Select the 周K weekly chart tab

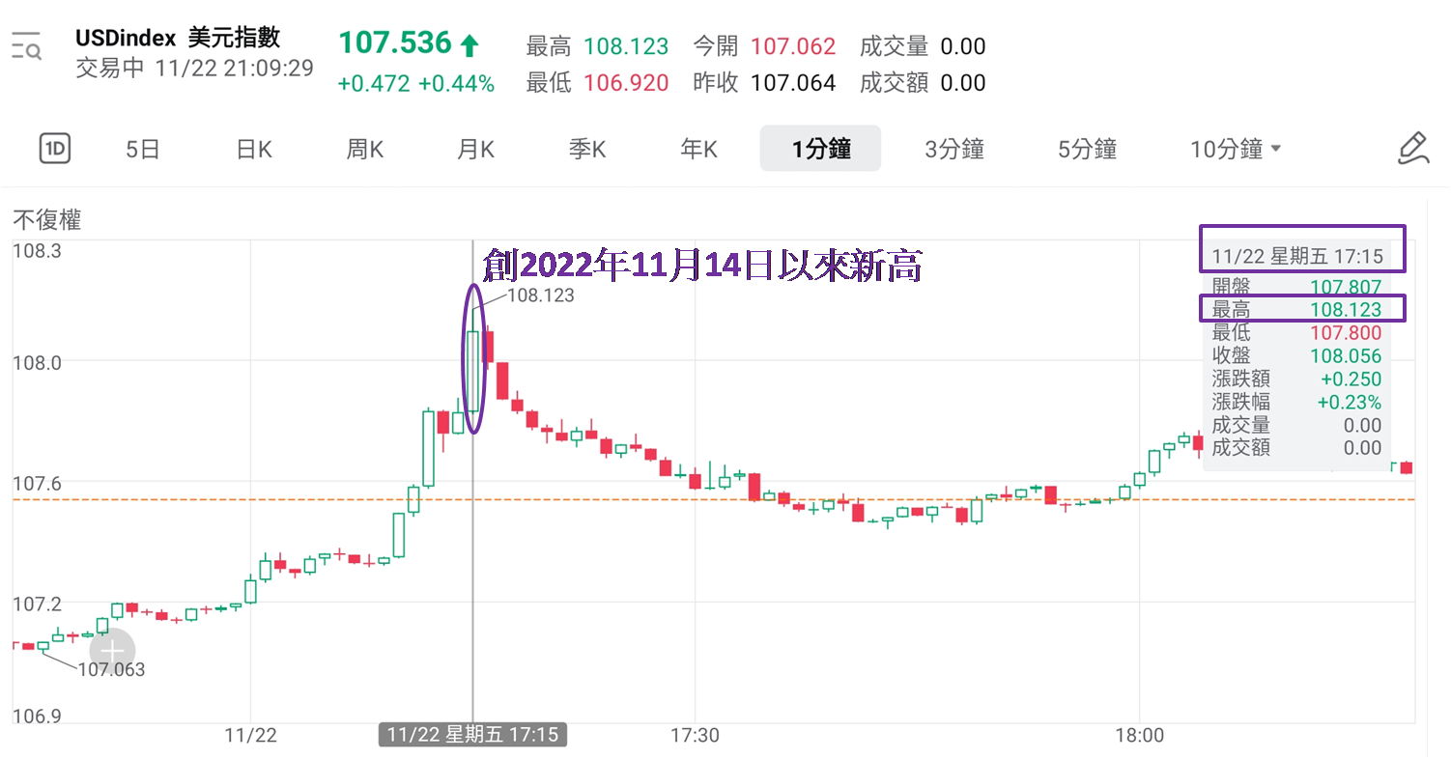pos(365,149)
